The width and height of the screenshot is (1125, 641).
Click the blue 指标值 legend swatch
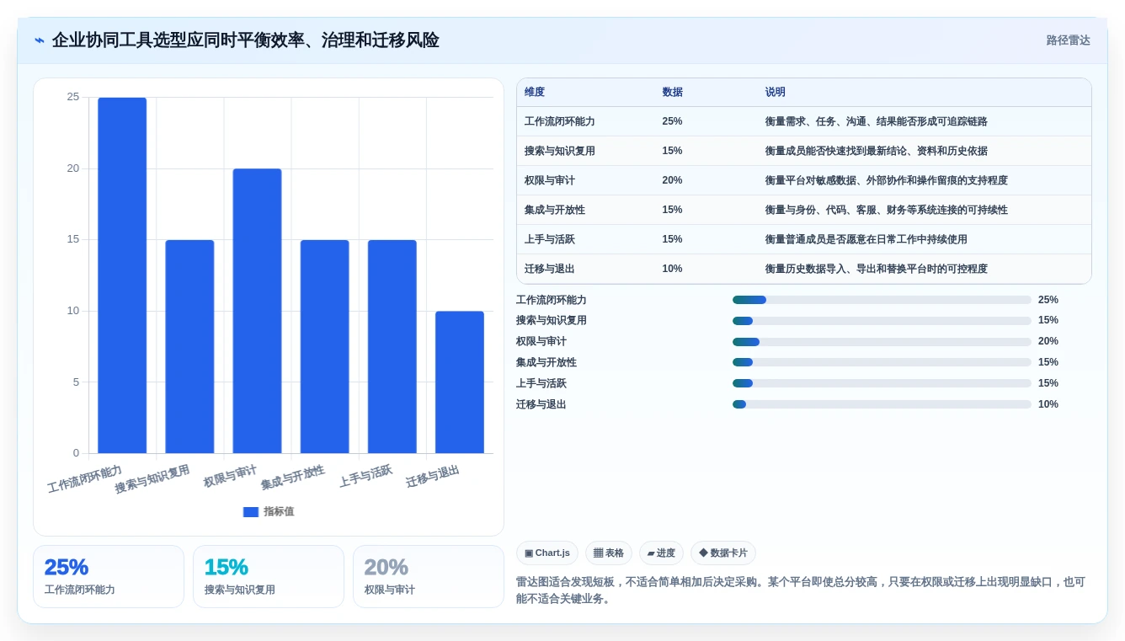pyautogui.click(x=251, y=511)
